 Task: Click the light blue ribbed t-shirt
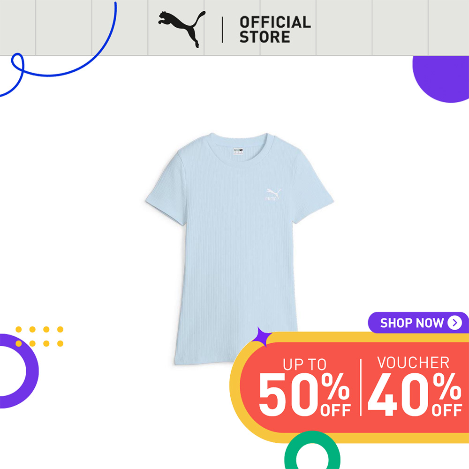click(x=239, y=248)
